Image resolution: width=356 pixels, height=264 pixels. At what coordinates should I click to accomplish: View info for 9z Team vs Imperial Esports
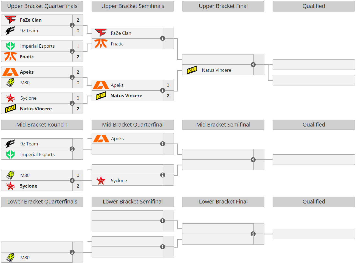pos(72,149)
